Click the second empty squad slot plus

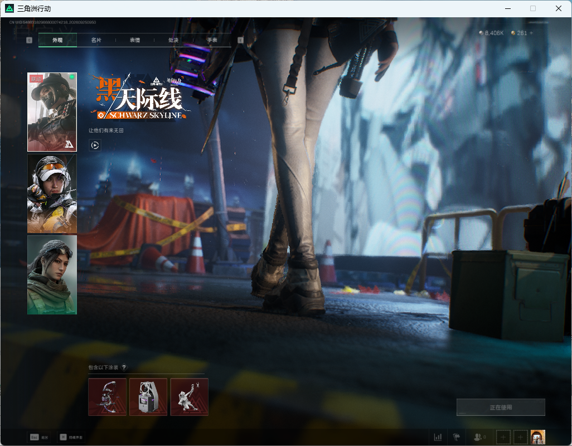tap(521, 437)
